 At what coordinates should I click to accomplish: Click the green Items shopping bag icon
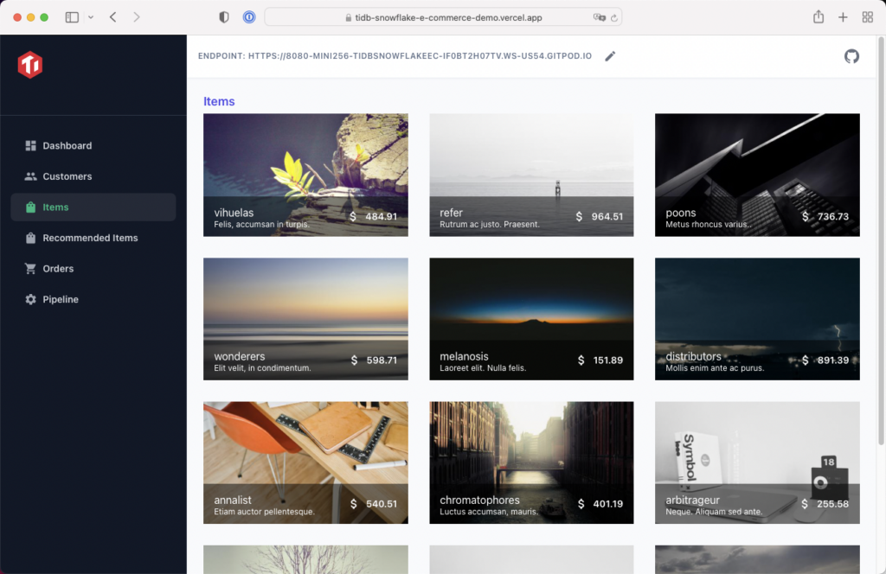tap(30, 207)
